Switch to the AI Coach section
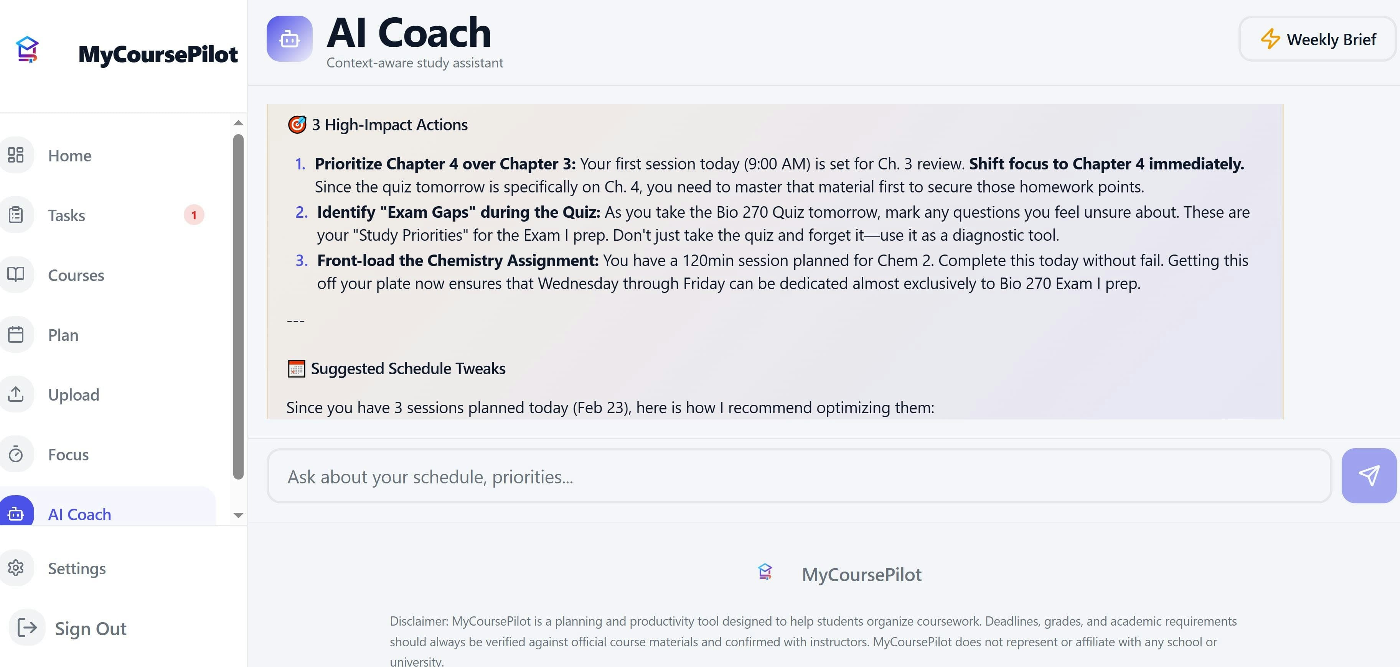Image resolution: width=1400 pixels, height=667 pixels. click(79, 514)
